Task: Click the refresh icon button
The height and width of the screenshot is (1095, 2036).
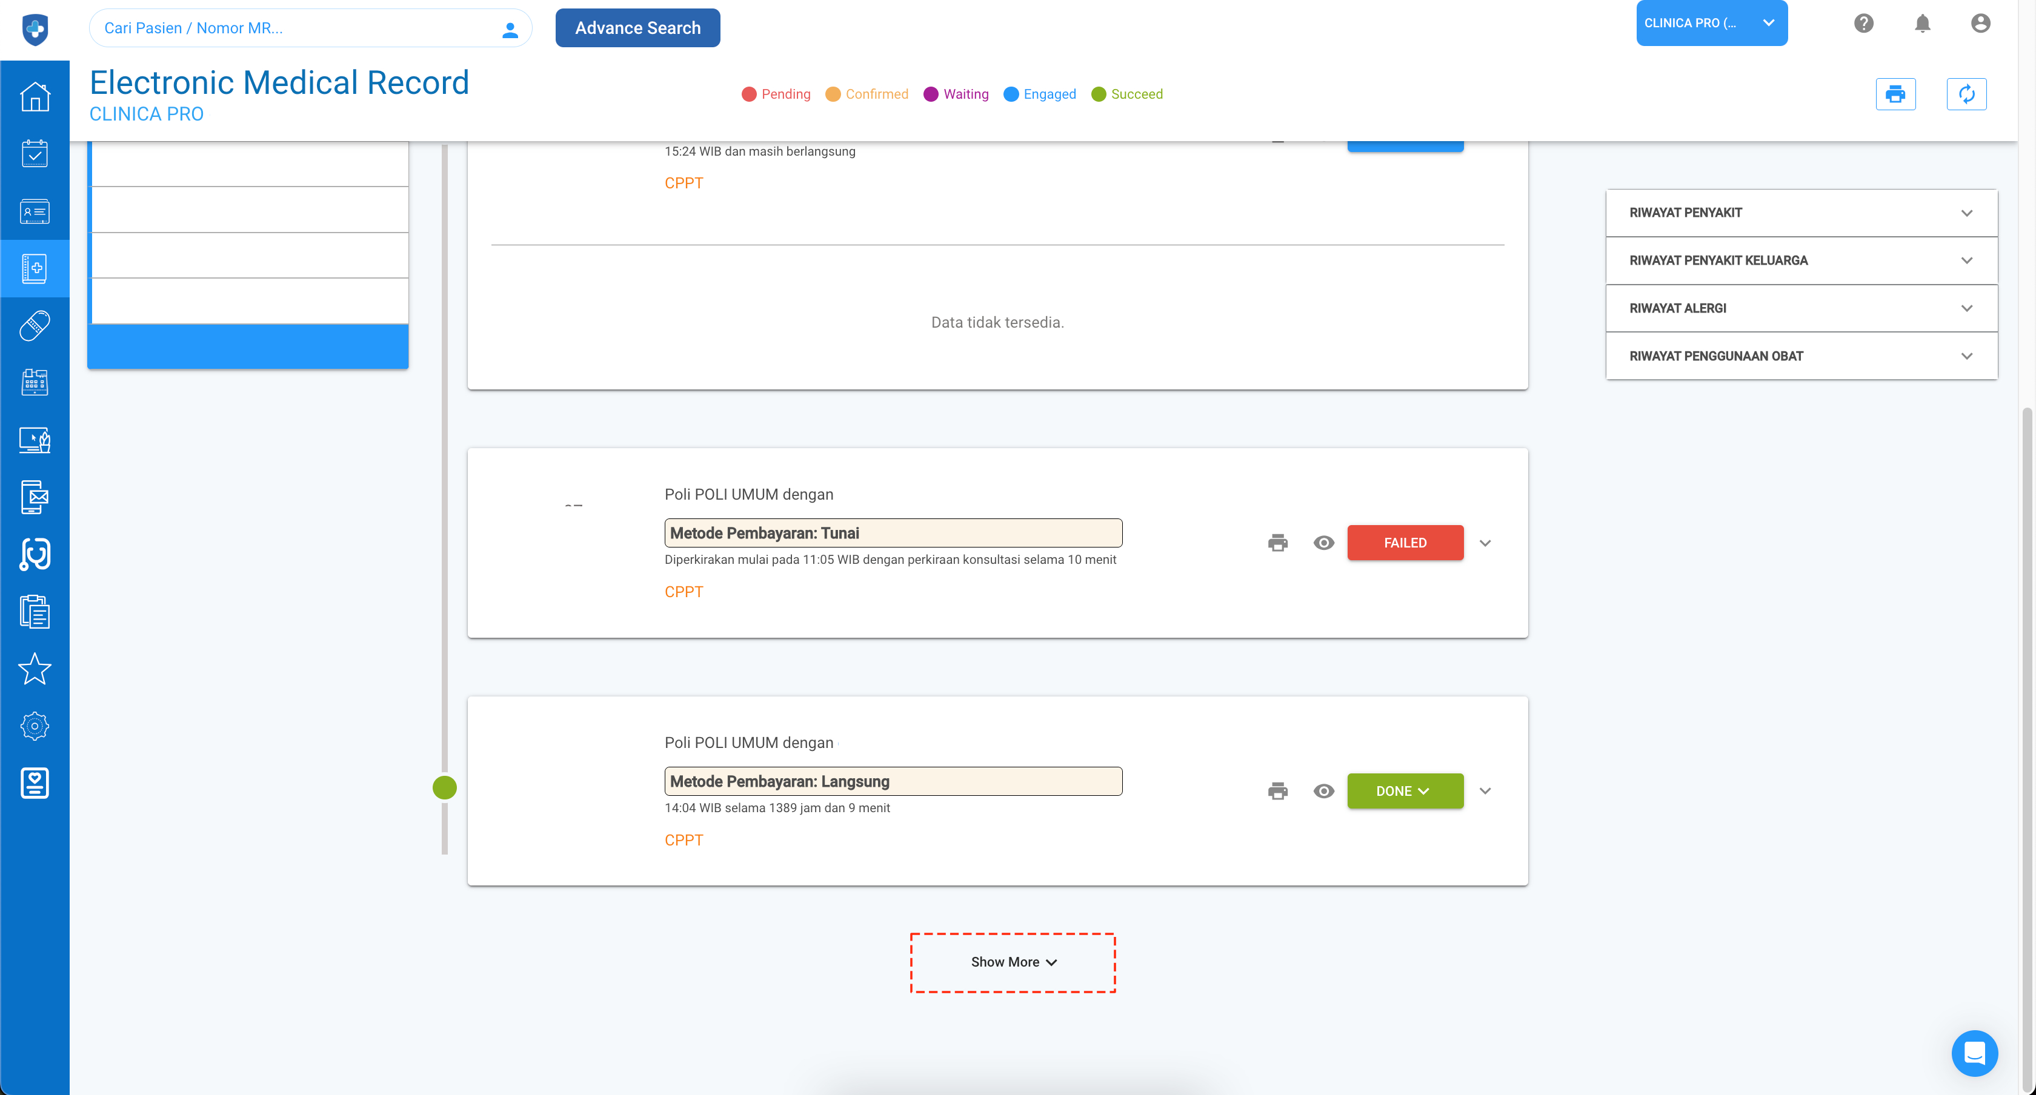Action: (x=1966, y=94)
